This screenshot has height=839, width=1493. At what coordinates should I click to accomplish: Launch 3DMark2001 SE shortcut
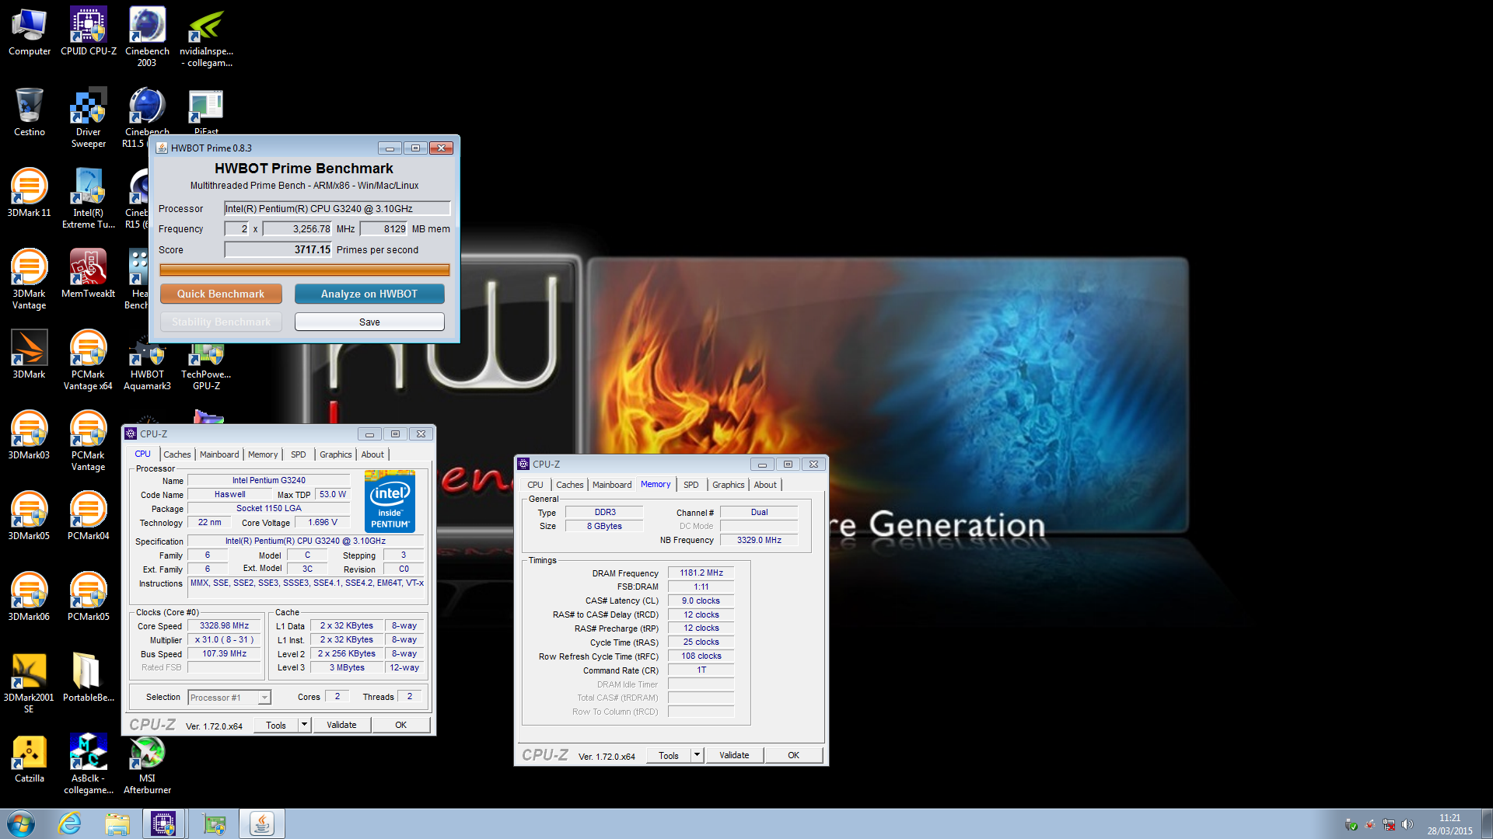pyautogui.click(x=30, y=683)
